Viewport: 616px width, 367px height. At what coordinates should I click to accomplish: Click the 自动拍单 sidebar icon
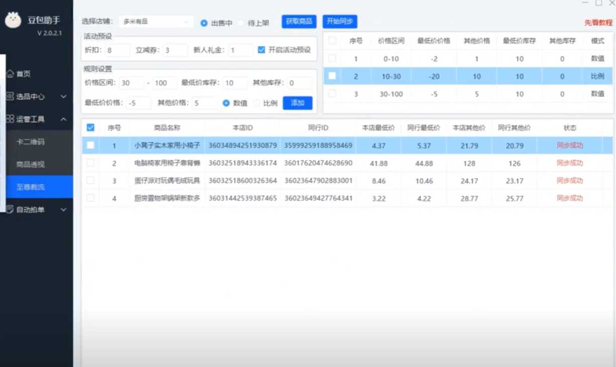pyautogui.click(x=10, y=210)
